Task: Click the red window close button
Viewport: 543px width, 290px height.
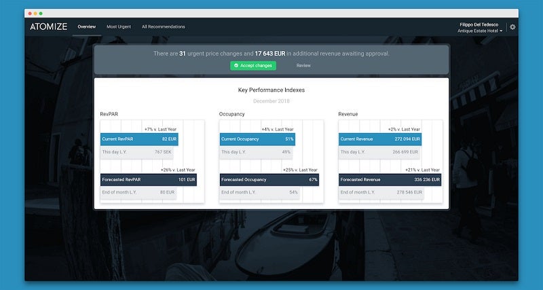Action: (x=30, y=14)
